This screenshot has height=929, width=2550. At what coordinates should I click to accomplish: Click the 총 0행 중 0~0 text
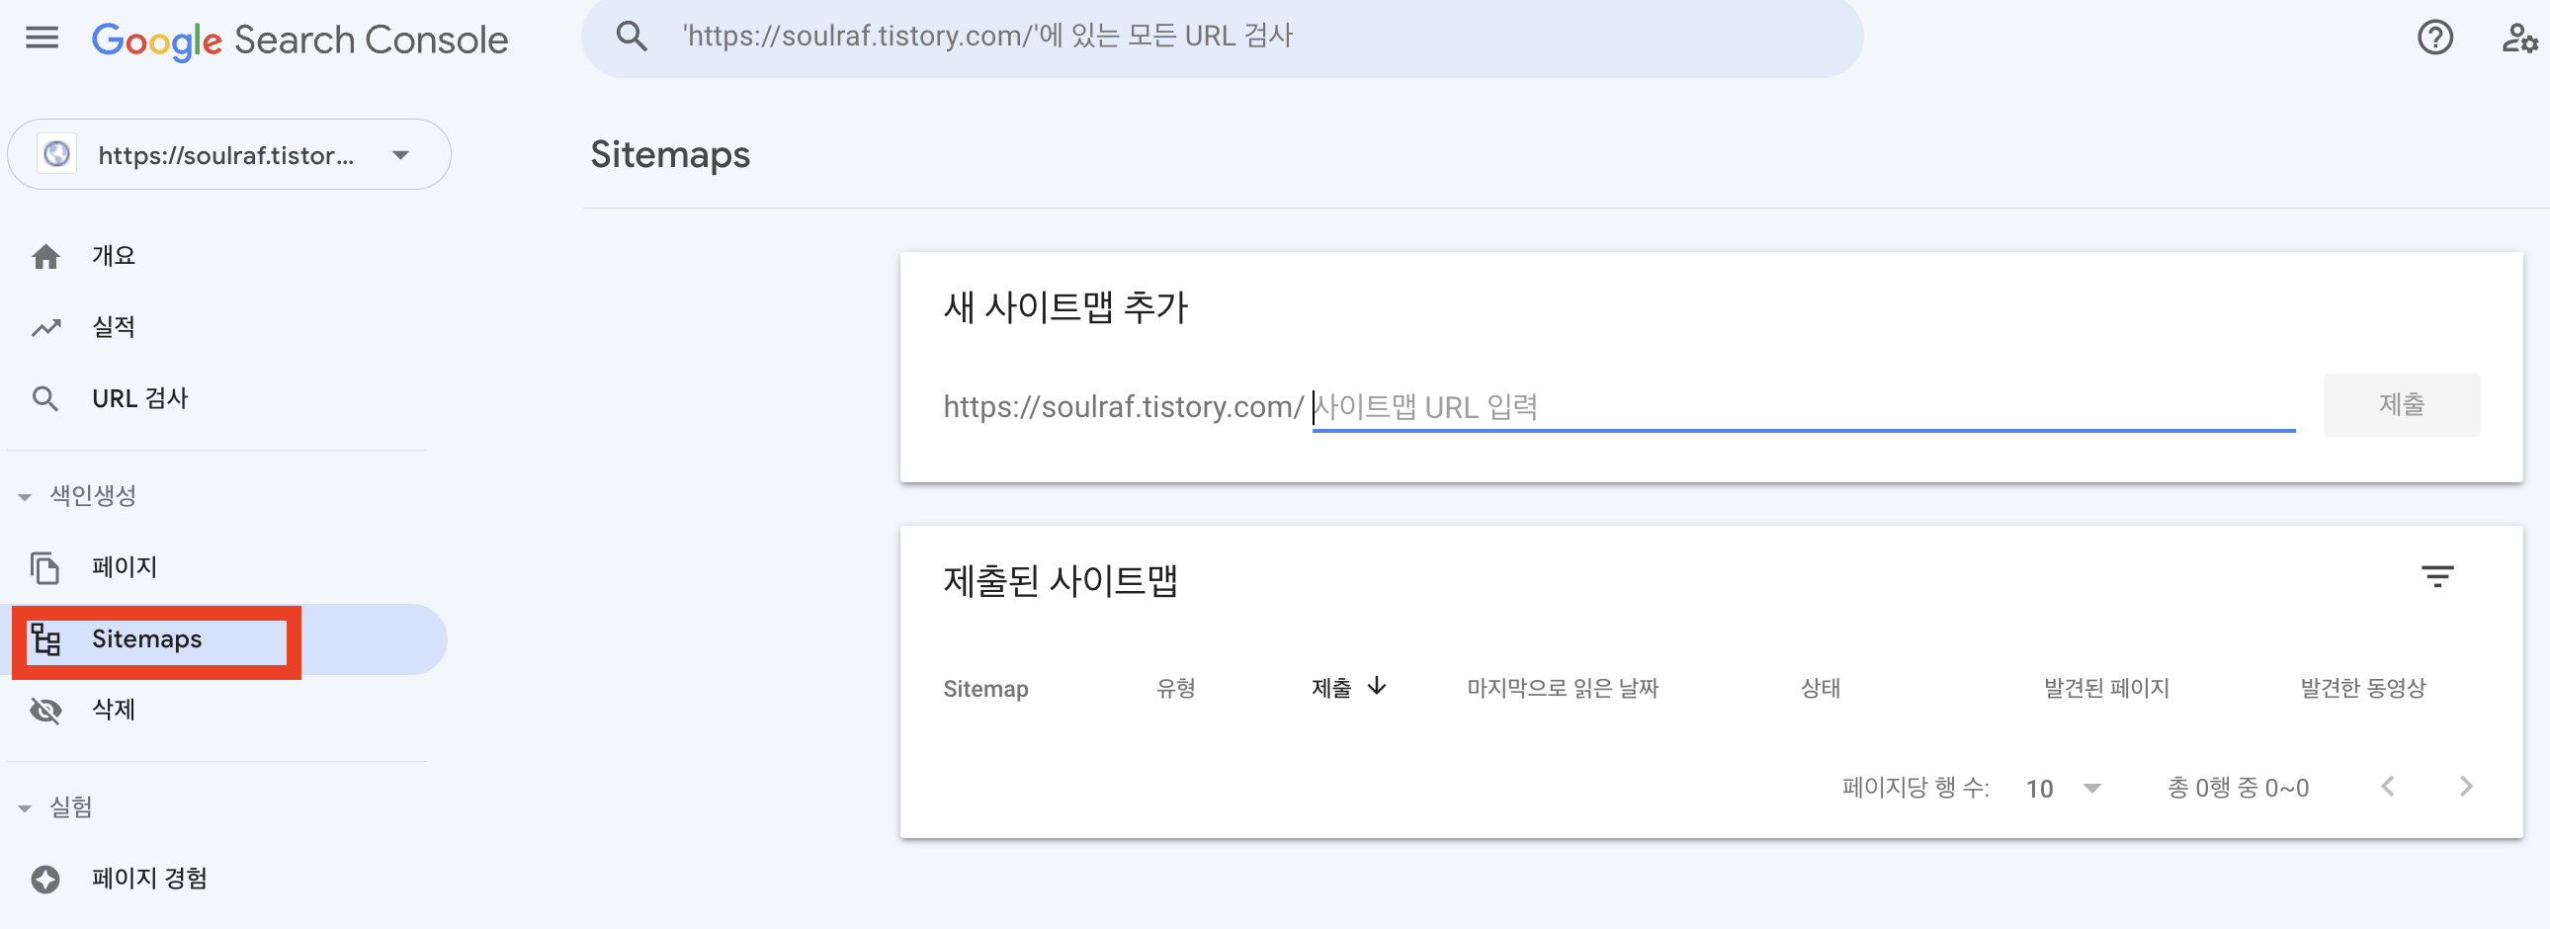point(2238,789)
